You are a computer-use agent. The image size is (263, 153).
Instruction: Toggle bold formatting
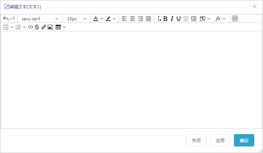click(166, 19)
